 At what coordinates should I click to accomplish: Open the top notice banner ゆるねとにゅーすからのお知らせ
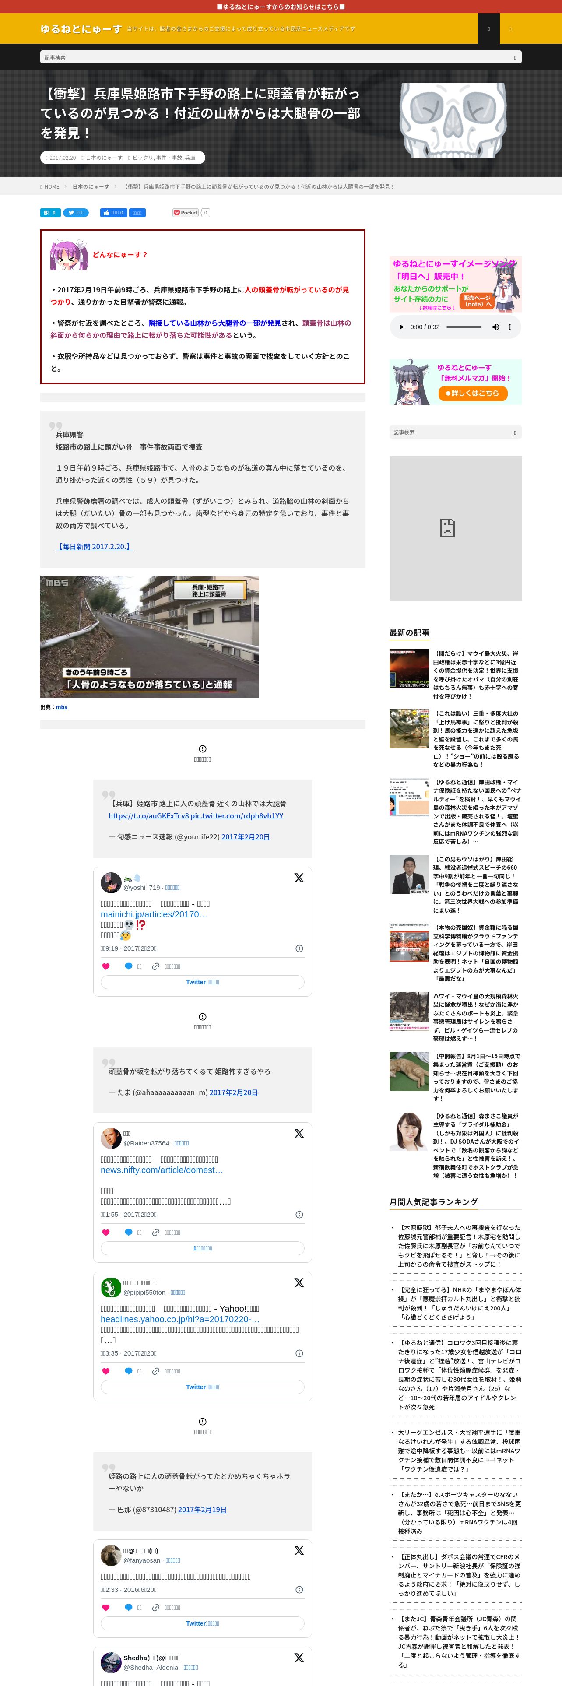[x=281, y=7]
